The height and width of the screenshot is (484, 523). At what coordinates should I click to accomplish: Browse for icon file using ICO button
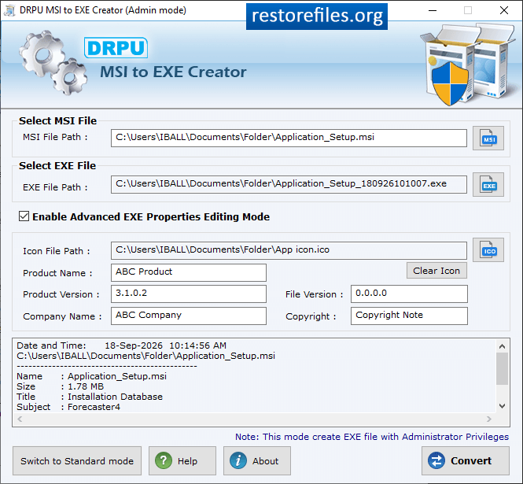click(488, 250)
